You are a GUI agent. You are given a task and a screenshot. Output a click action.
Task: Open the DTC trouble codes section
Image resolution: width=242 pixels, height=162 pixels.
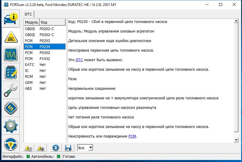[x=11, y=37]
